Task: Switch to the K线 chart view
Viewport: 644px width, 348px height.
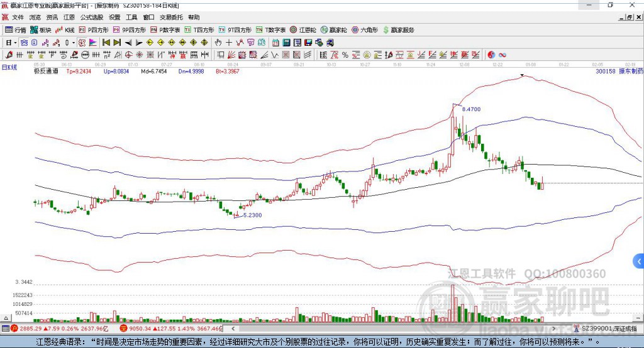Action: pyautogui.click(x=65, y=30)
